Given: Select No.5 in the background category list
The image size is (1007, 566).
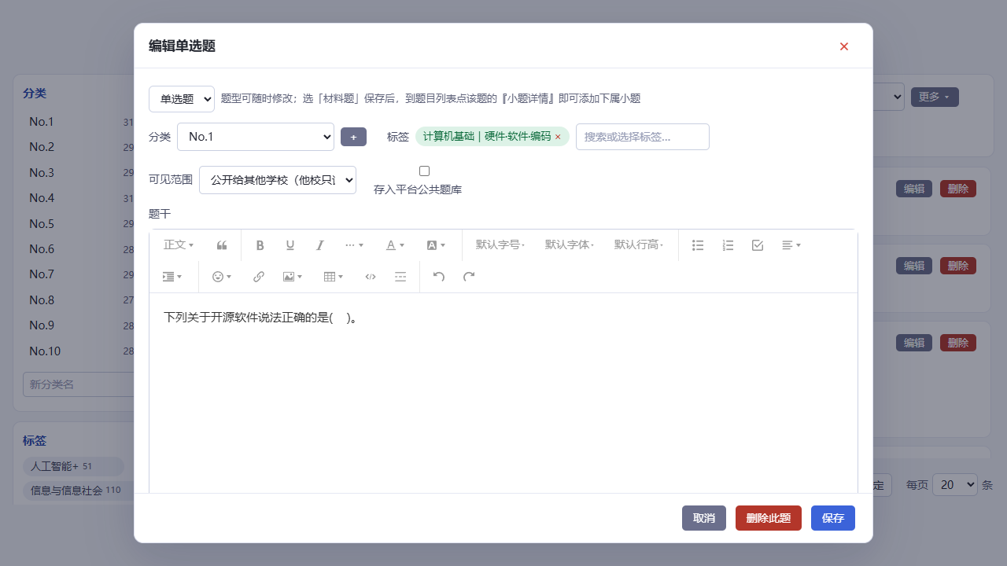Looking at the screenshot, I should (x=42, y=224).
